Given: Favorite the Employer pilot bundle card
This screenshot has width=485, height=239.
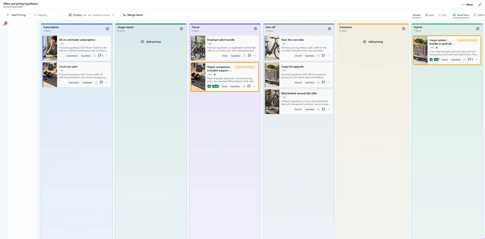Looking at the screenshot, I should point(244,56).
